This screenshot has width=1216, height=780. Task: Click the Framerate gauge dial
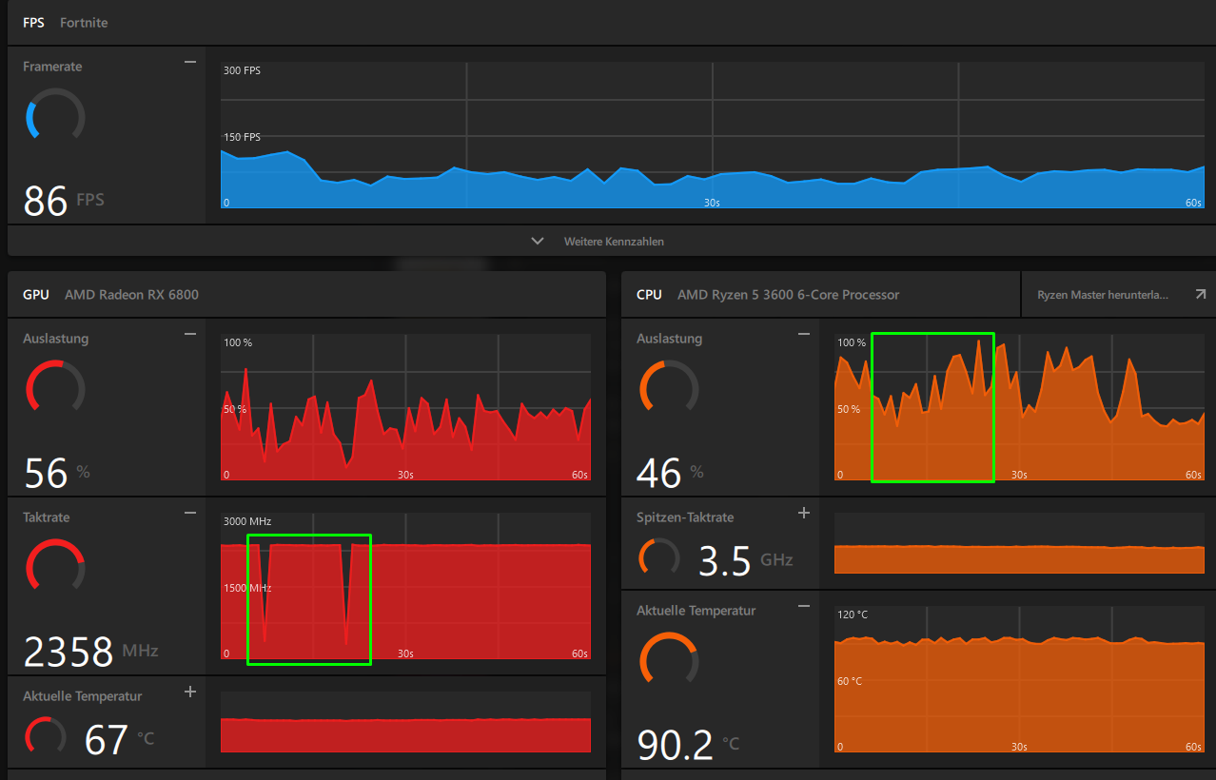click(x=55, y=115)
